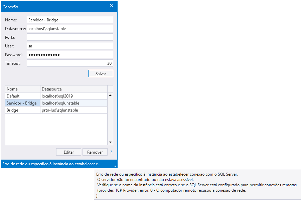302x201 pixels.
Task: Click the Password field
Action: (70, 55)
